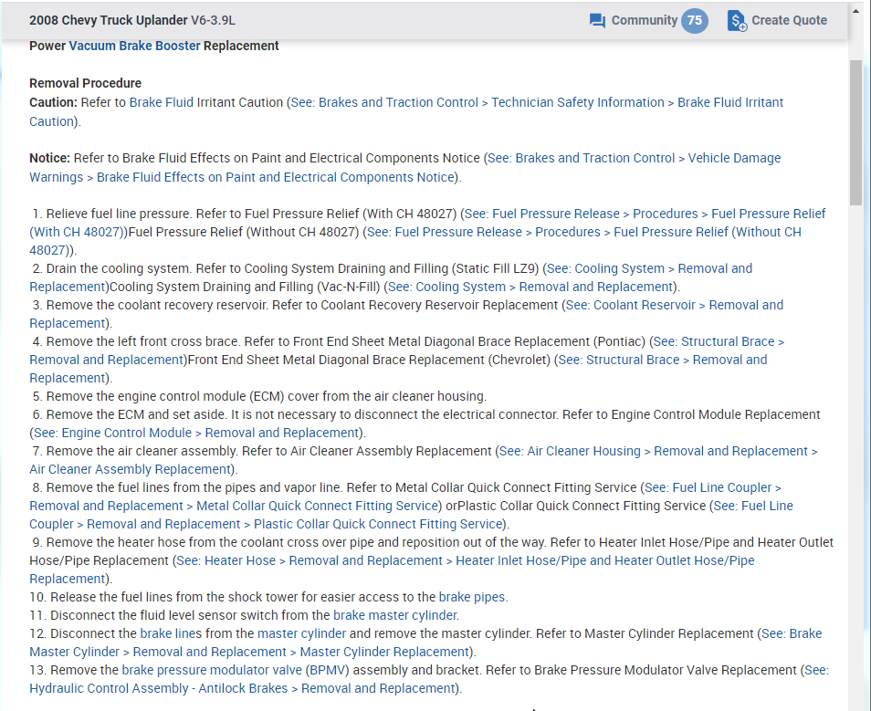871x711 pixels.
Task: Click the brake lines link in step 12
Action: (171, 633)
